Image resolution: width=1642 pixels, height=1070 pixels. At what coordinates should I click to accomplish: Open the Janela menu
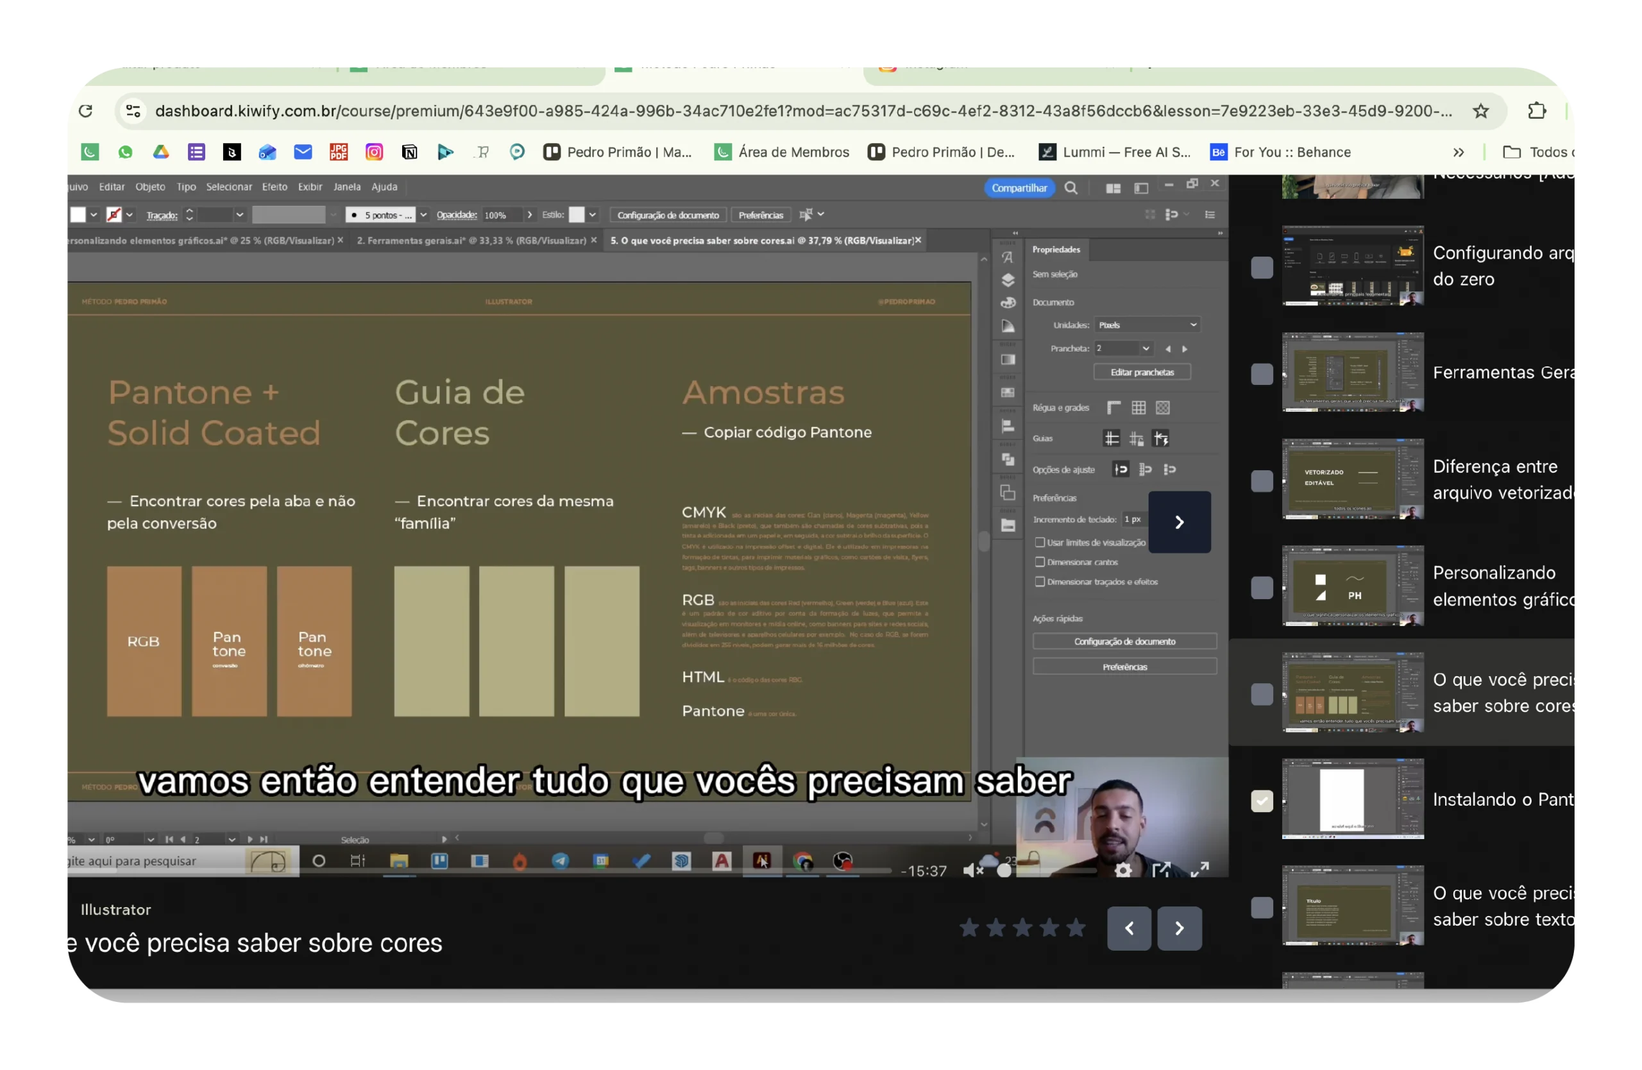point(347,187)
